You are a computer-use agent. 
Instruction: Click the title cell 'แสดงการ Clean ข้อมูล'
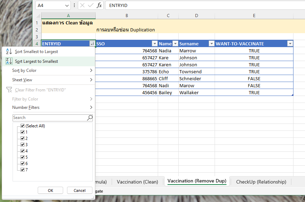(x=68, y=23)
